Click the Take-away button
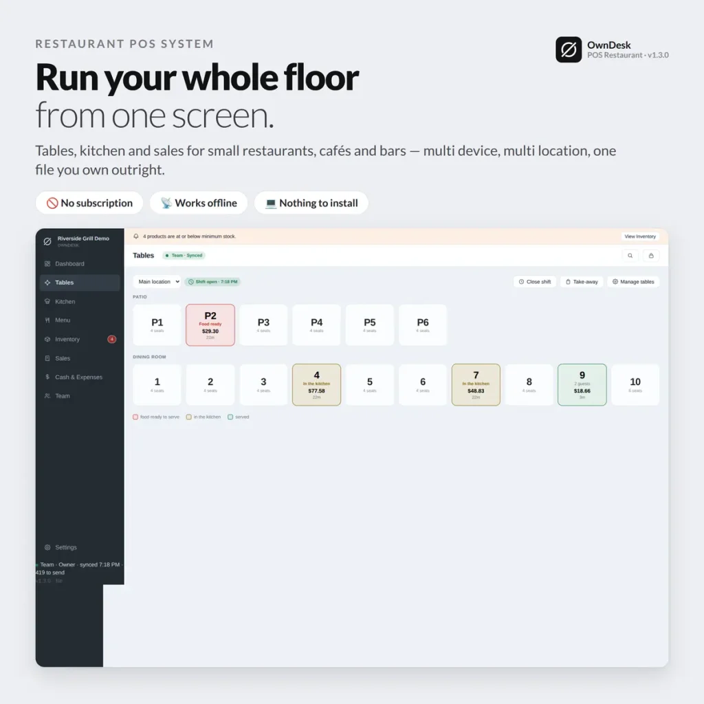Screen dimensions: 704x704 click(582, 281)
